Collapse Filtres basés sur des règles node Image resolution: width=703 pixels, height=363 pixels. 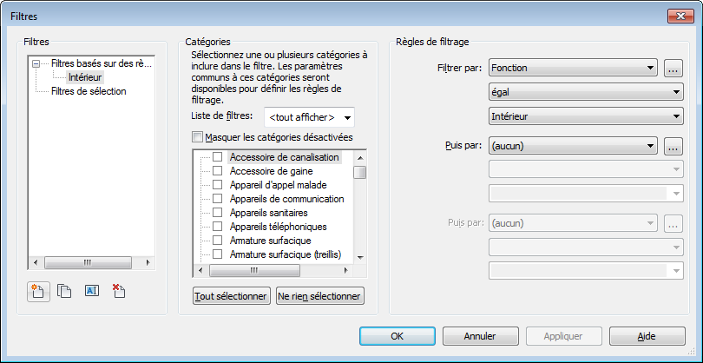[36, 63]
